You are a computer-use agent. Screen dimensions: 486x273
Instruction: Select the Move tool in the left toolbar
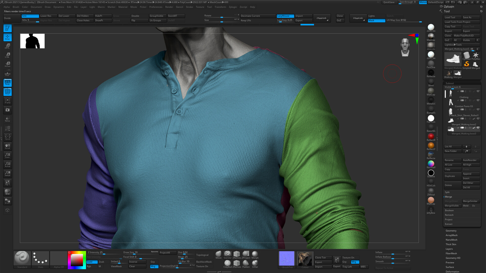[x=7, y=47]
